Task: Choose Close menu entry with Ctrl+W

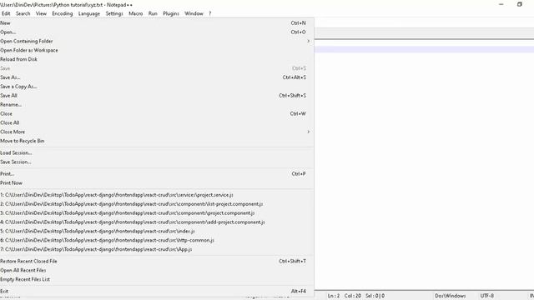Action: pyautogui.click(x=157, y=113)
